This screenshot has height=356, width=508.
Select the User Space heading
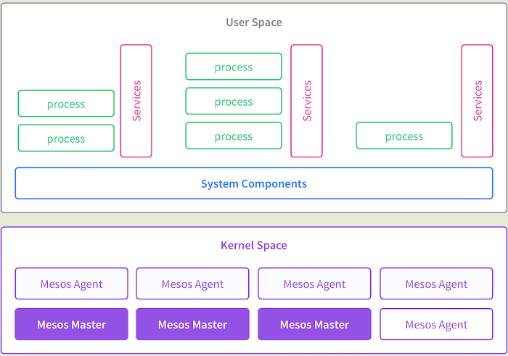pyautogui.click(x=254, y=22)
